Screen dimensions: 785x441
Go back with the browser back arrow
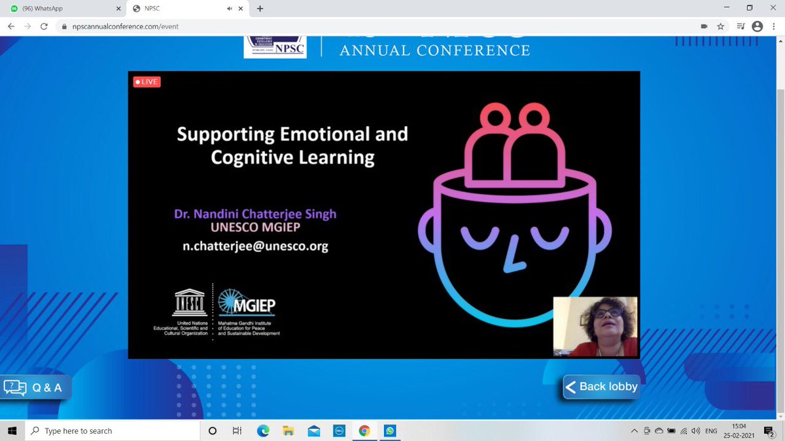pyautogui.click(x=11, y=27)
